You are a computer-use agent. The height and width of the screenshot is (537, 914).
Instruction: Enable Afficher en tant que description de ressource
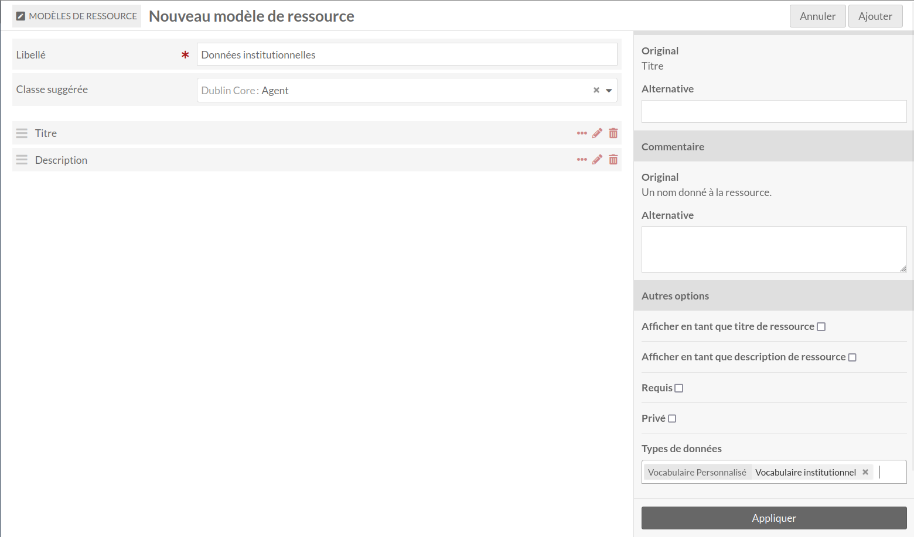point(852,357)
